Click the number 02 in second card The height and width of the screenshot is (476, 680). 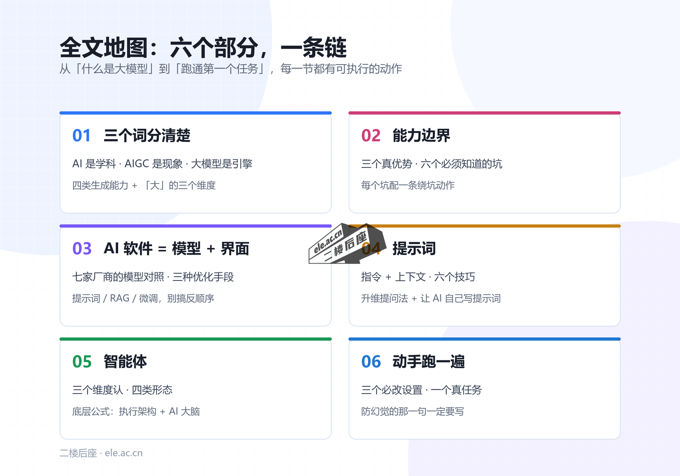click(x=371, y=136)
